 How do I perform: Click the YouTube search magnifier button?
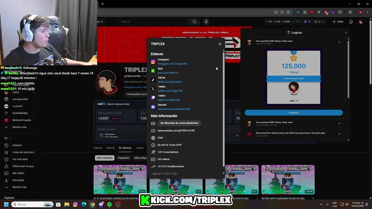pyautogui.click(x=194, y=21)
